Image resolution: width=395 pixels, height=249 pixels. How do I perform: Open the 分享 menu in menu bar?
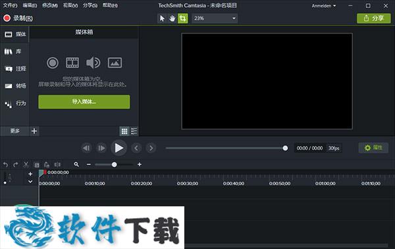point(90,5)
